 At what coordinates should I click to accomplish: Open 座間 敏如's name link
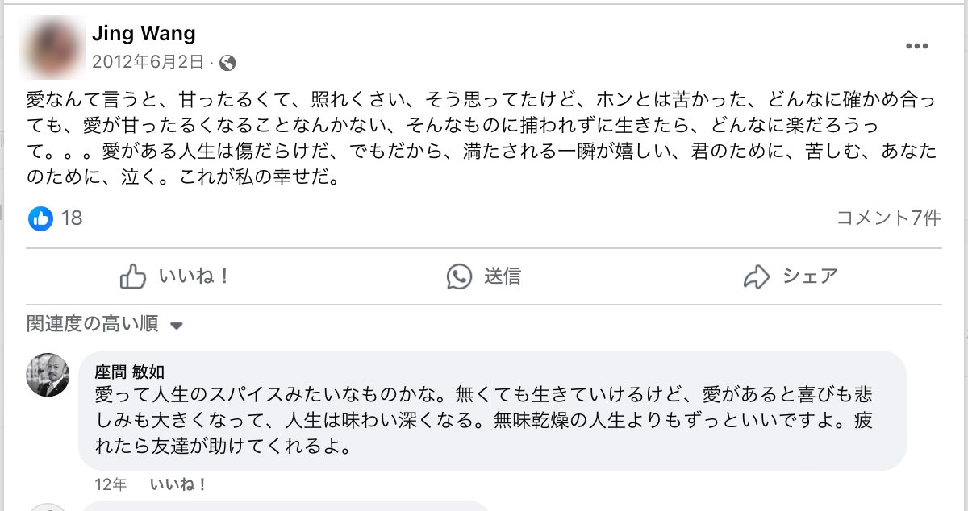pyautogui.click(x=129, y=372)
